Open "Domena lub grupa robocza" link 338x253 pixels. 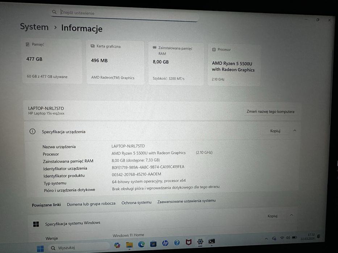[91, 204]
